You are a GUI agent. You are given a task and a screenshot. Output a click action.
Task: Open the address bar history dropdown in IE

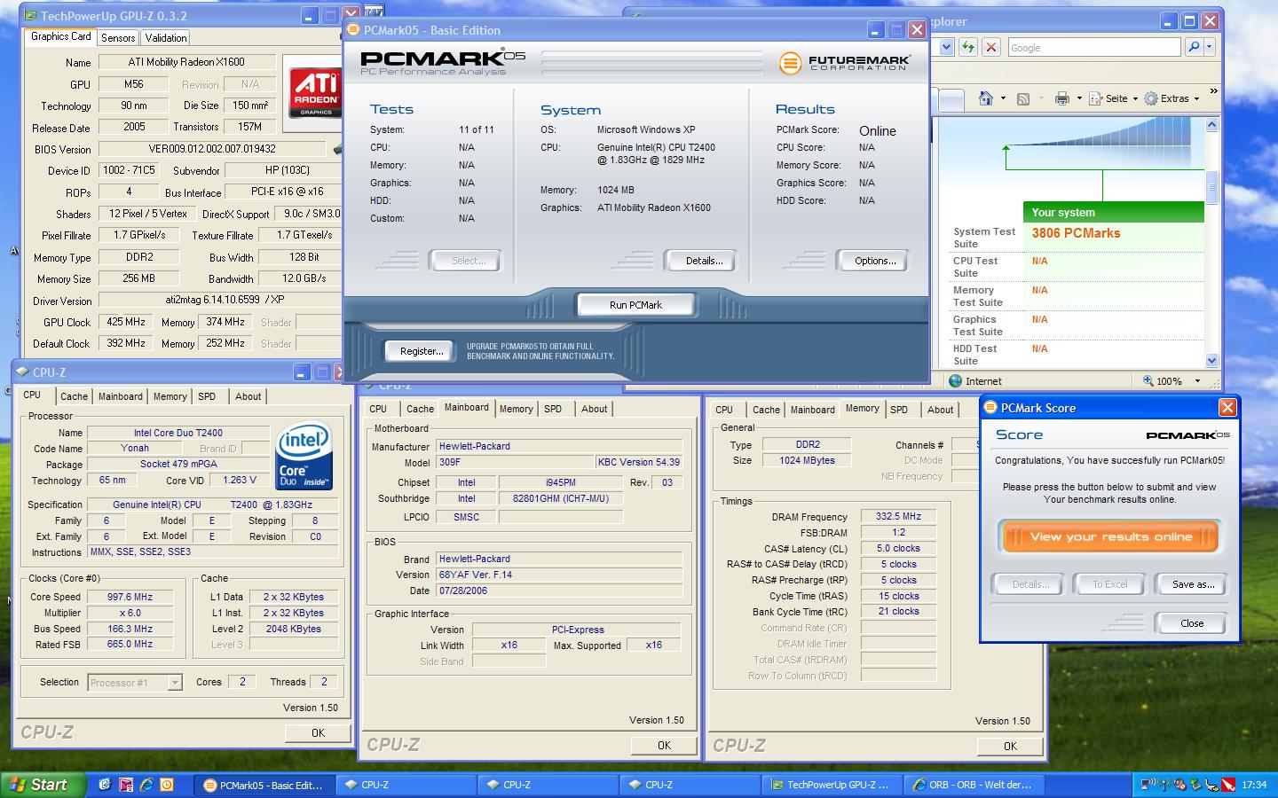[946, 47]
